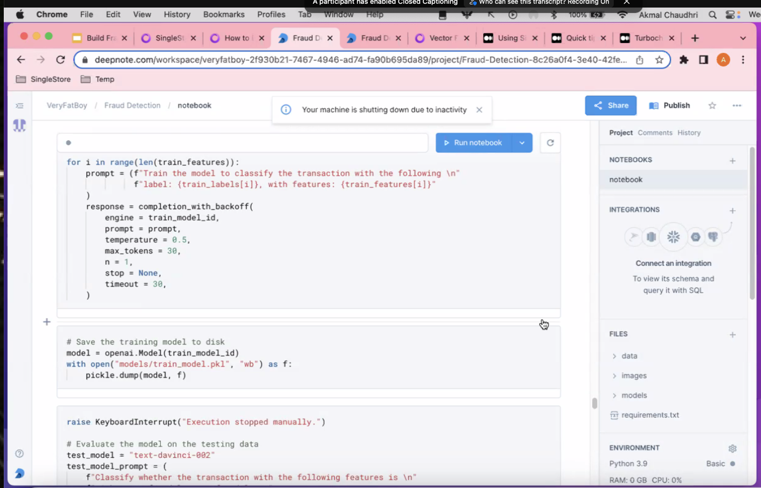Insert a new block with the plus icon
This screenshot has height=488, width=761.
click(x=47, y=322)
